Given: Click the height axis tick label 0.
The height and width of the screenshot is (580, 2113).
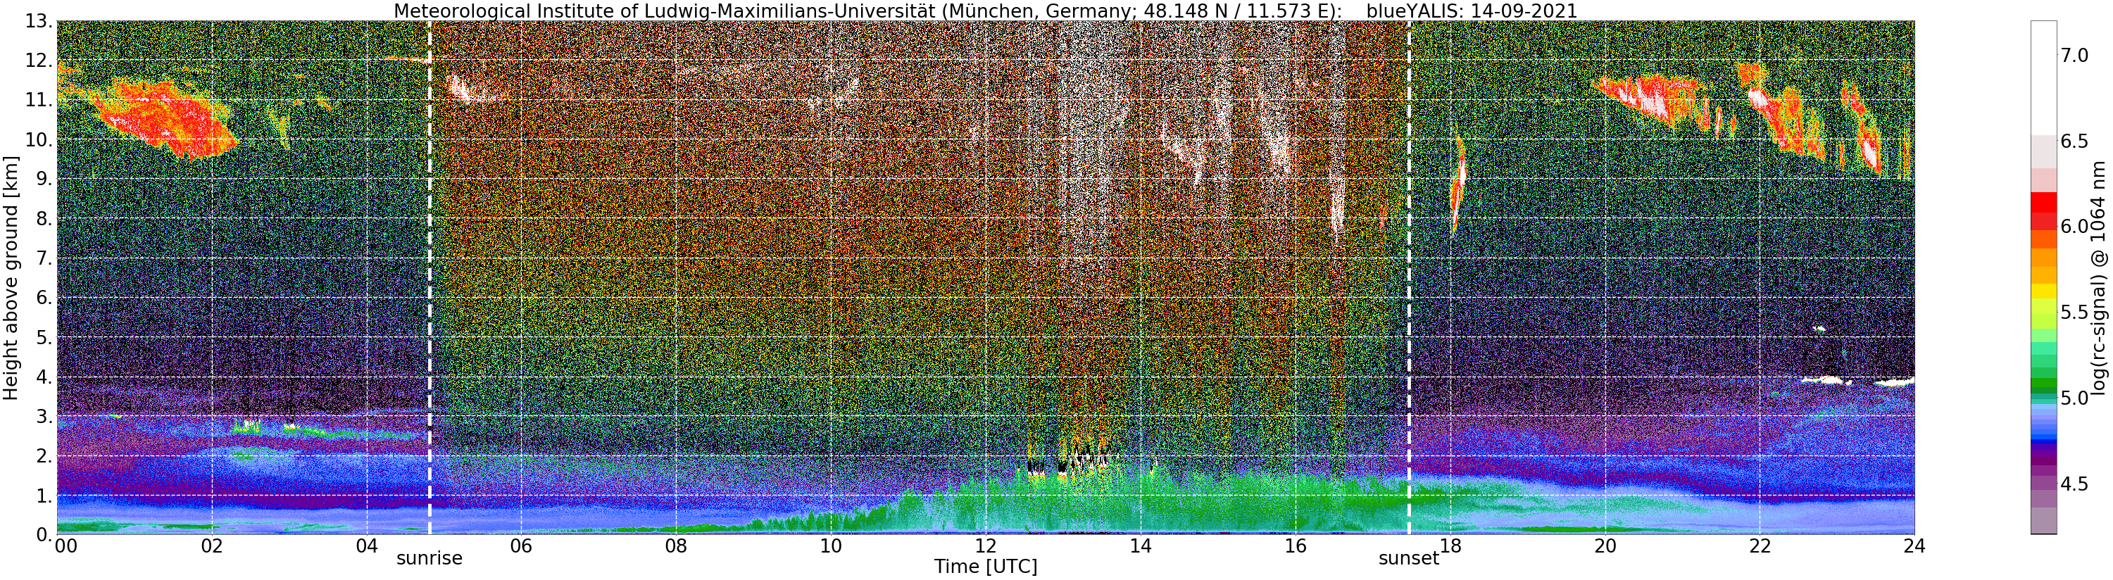Looking at the screenshot, I should pyautogui.click(x=44, y=534).
